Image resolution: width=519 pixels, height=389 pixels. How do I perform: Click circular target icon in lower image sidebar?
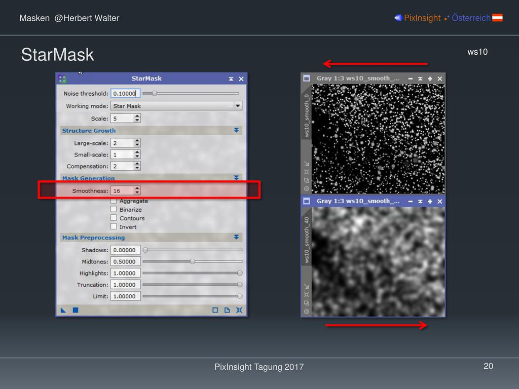tap(307, 312)
